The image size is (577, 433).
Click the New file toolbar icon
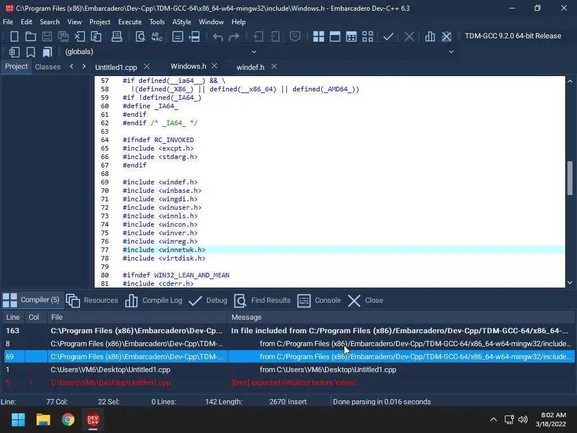[x=14, y=36]
